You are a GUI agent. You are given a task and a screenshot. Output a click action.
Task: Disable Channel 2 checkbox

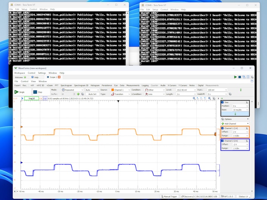coord(222,141)
